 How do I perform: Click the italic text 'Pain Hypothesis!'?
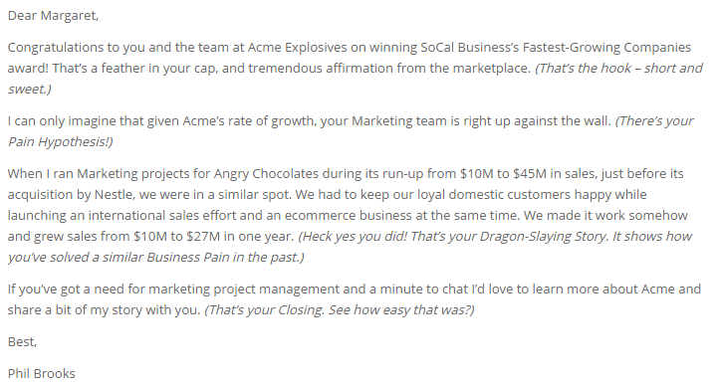pos(59,141)
